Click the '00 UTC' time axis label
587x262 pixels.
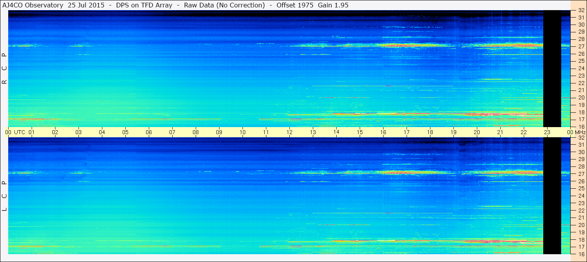point(15,132)
